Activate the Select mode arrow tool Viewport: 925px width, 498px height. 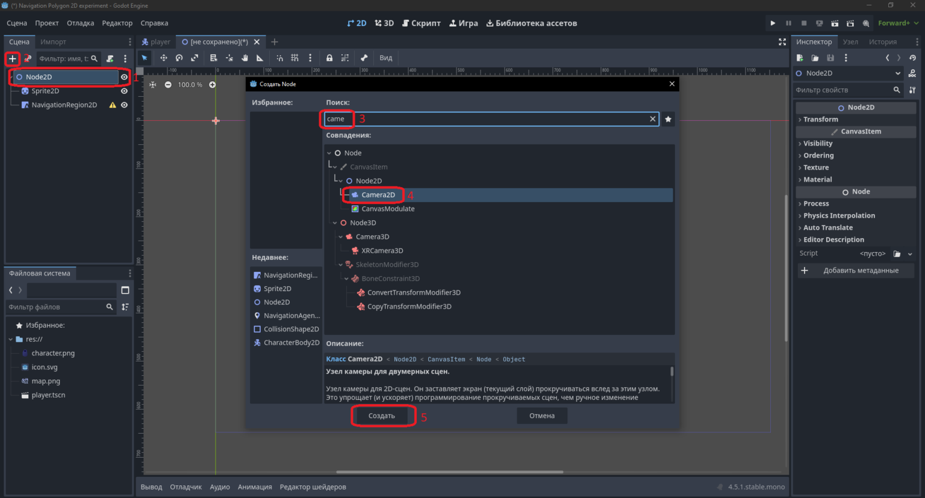click(145, 58)
